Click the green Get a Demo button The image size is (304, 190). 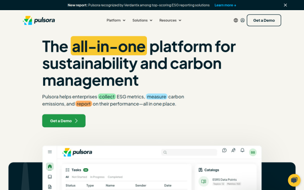[64, 121]
